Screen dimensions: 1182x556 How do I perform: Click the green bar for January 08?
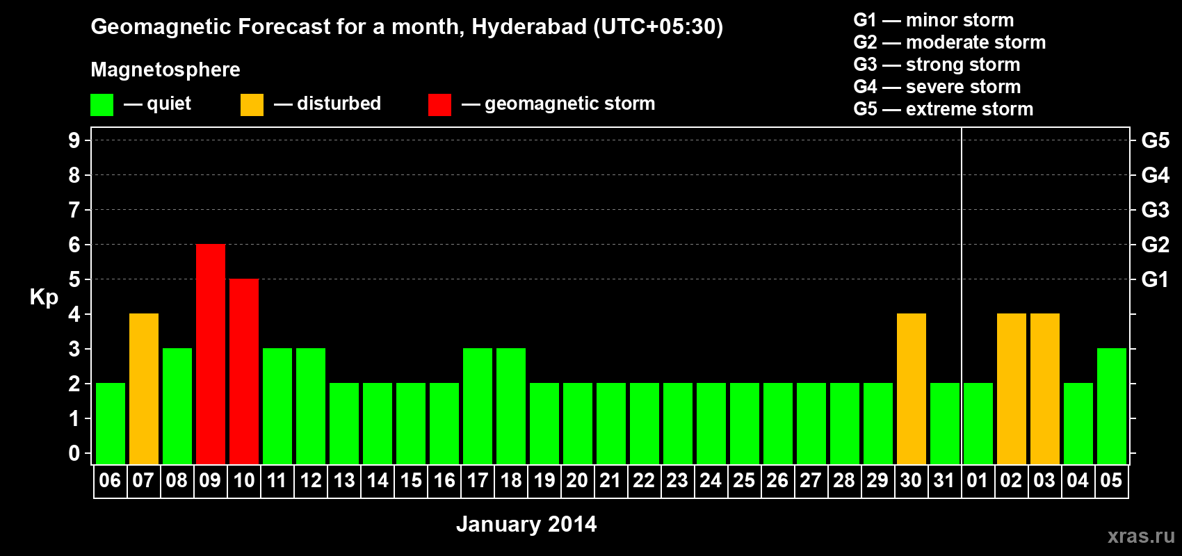pos(177,406)
